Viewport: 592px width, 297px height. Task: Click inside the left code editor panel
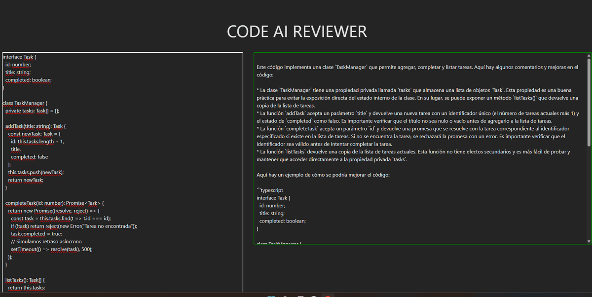(x=123, y=173)
